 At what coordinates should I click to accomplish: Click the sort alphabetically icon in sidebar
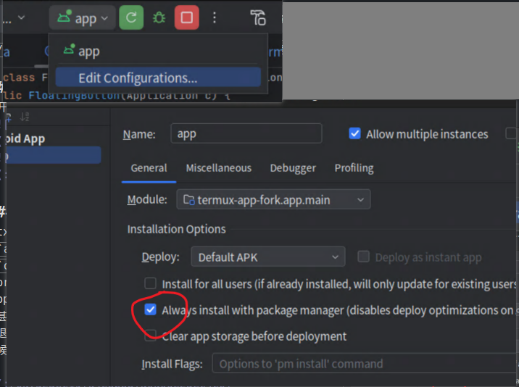click(x=24, y=117)
